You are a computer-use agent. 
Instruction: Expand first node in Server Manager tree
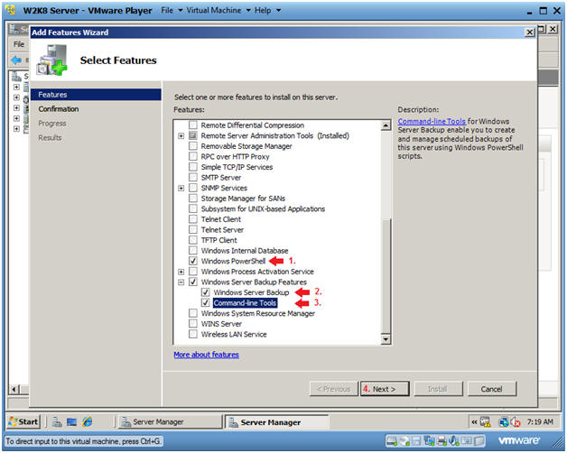click(16, 87)
